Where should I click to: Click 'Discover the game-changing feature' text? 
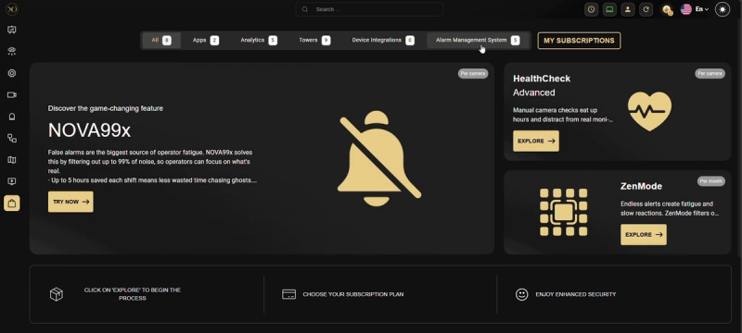[x=106, y=108]
